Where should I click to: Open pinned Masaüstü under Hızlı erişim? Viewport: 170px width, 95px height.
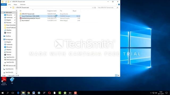[x=9, y=15]
